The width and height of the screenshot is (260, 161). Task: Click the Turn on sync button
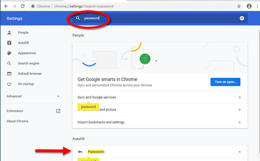tap(225, 82)
